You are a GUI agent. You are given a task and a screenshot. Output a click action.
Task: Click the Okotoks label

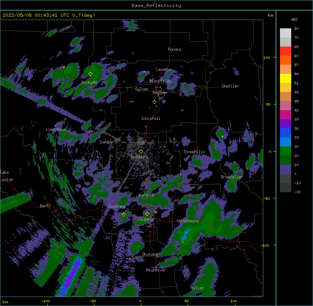tap(150, 254)
